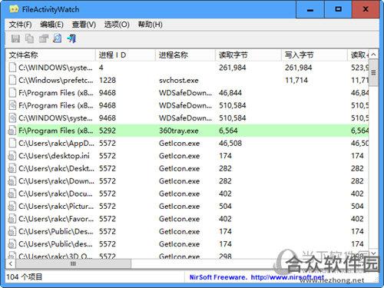Select the C:\Users\rakc\Favor... row
This screenshot has height=288, width=384.
(x=187, y=219)
